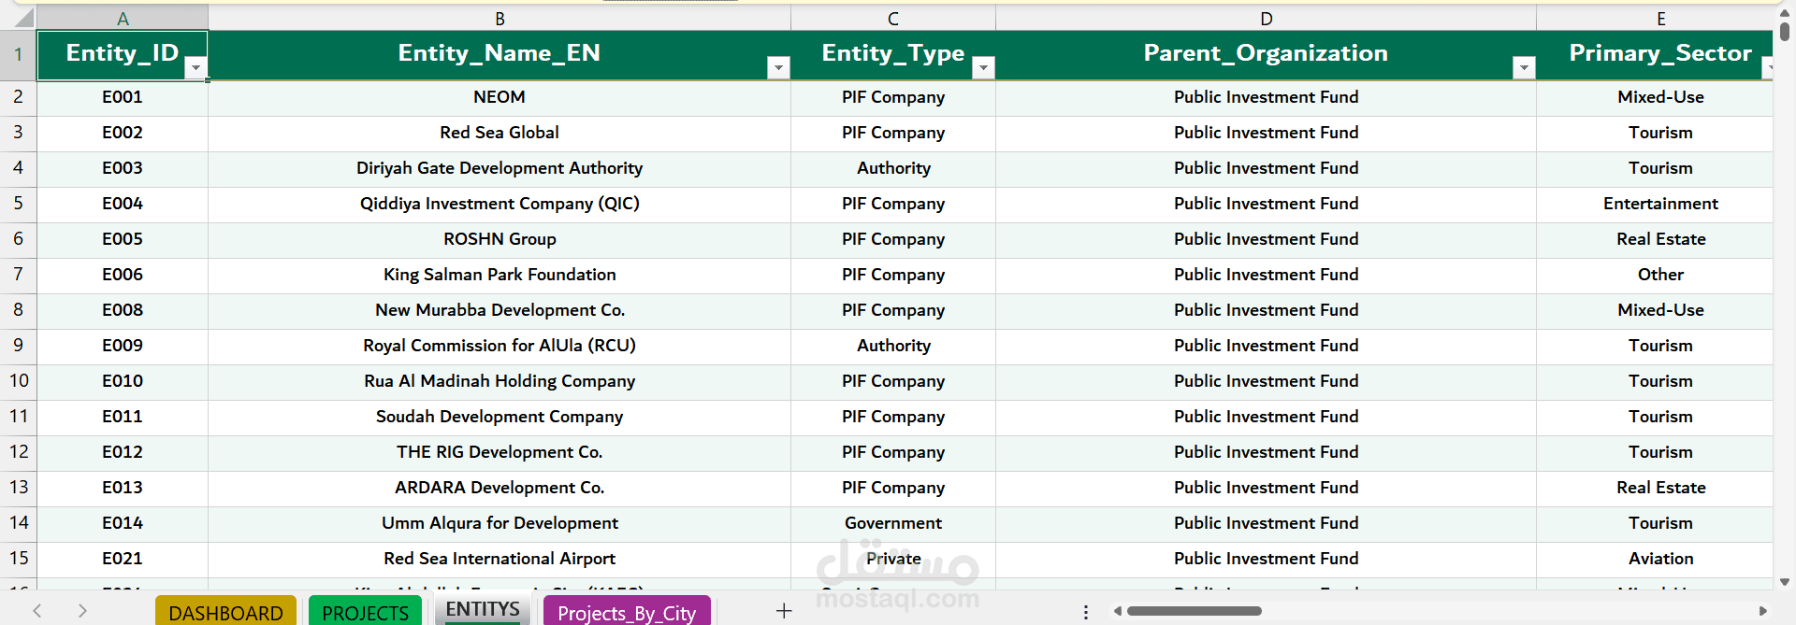The height and width of the screenshot is (625, 1796).
Task: Open the Entity_ID filter dropdown
Action: coord(196,67)
